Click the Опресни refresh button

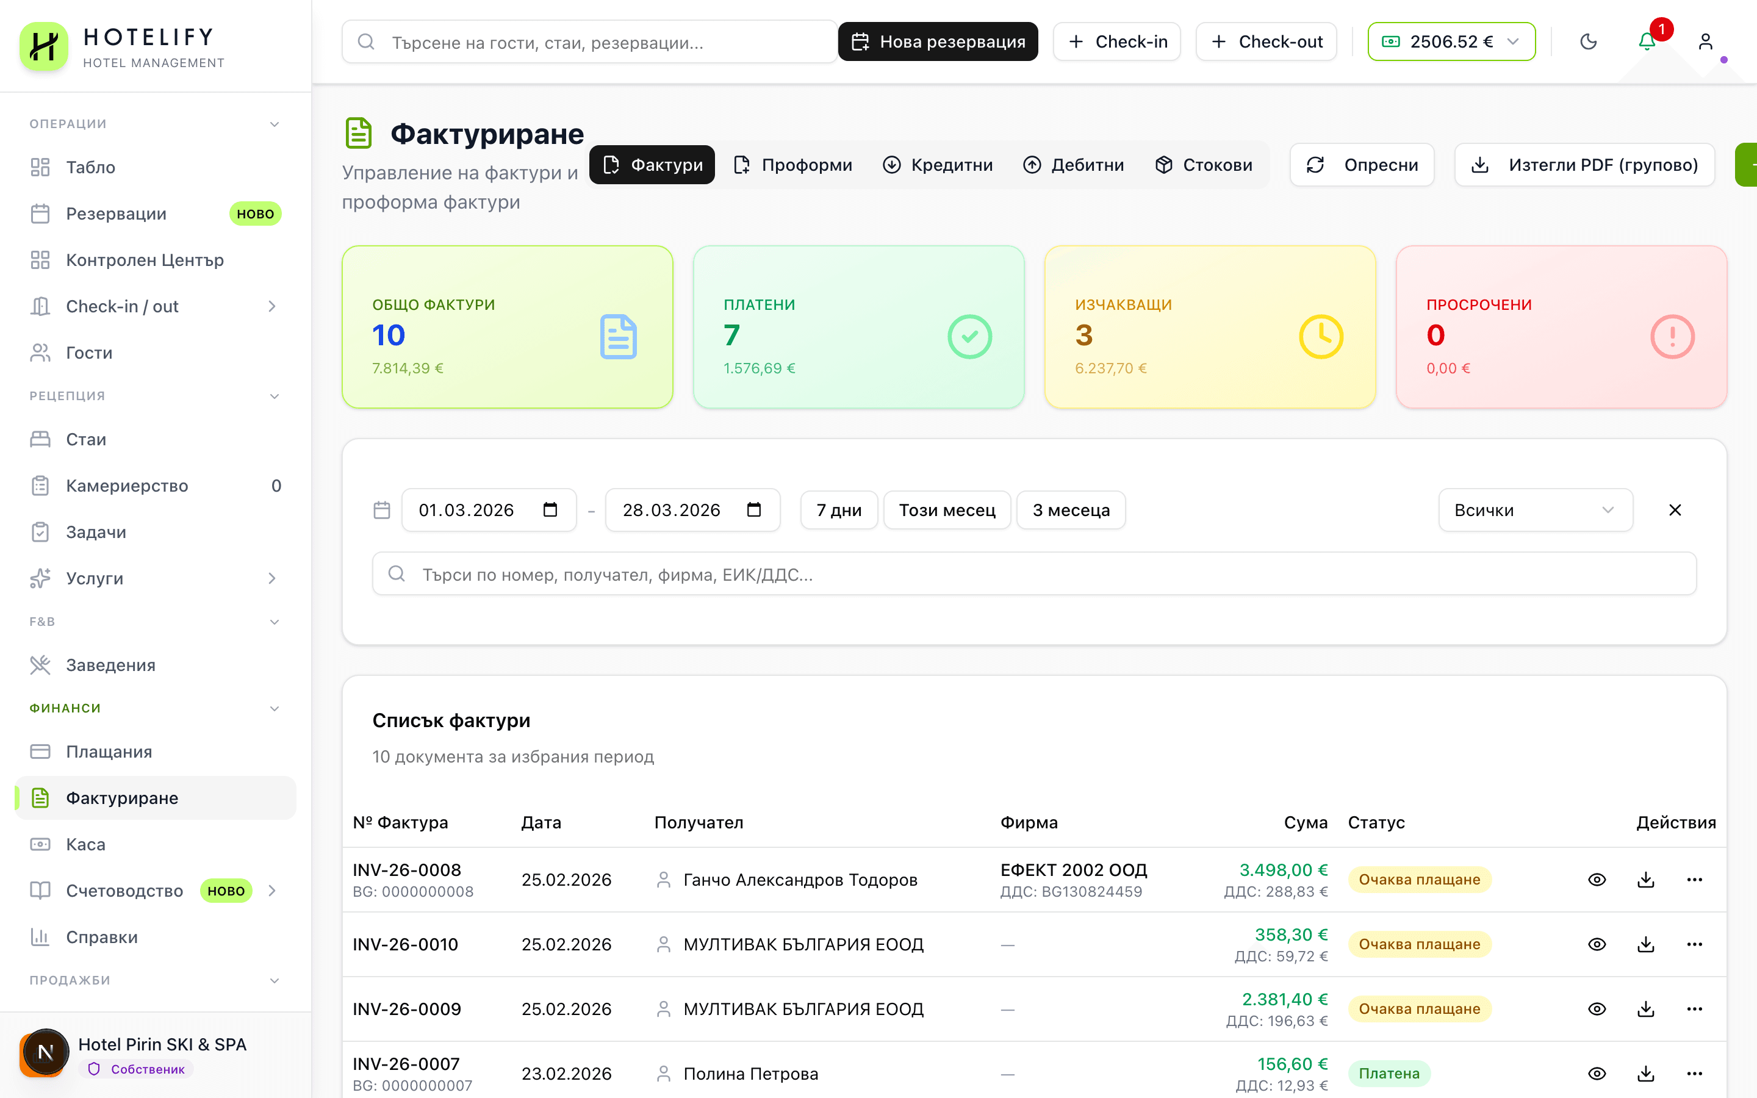(1361, 165)
